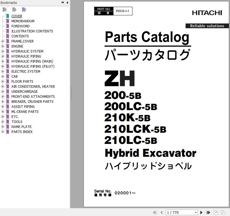This screenshot has width=230, height=216.
Task: Open the CONTENTS bookmark
Action: pyautogui.click(x=20, y=36)
